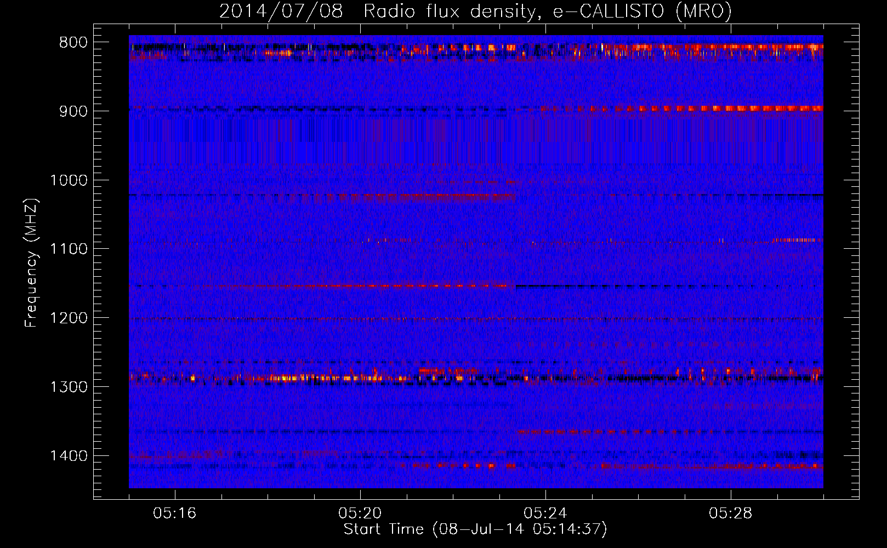This screenshot has width=887, height=548.
Task: Click the 1300 frequency tick label
Action: (69, 387)
